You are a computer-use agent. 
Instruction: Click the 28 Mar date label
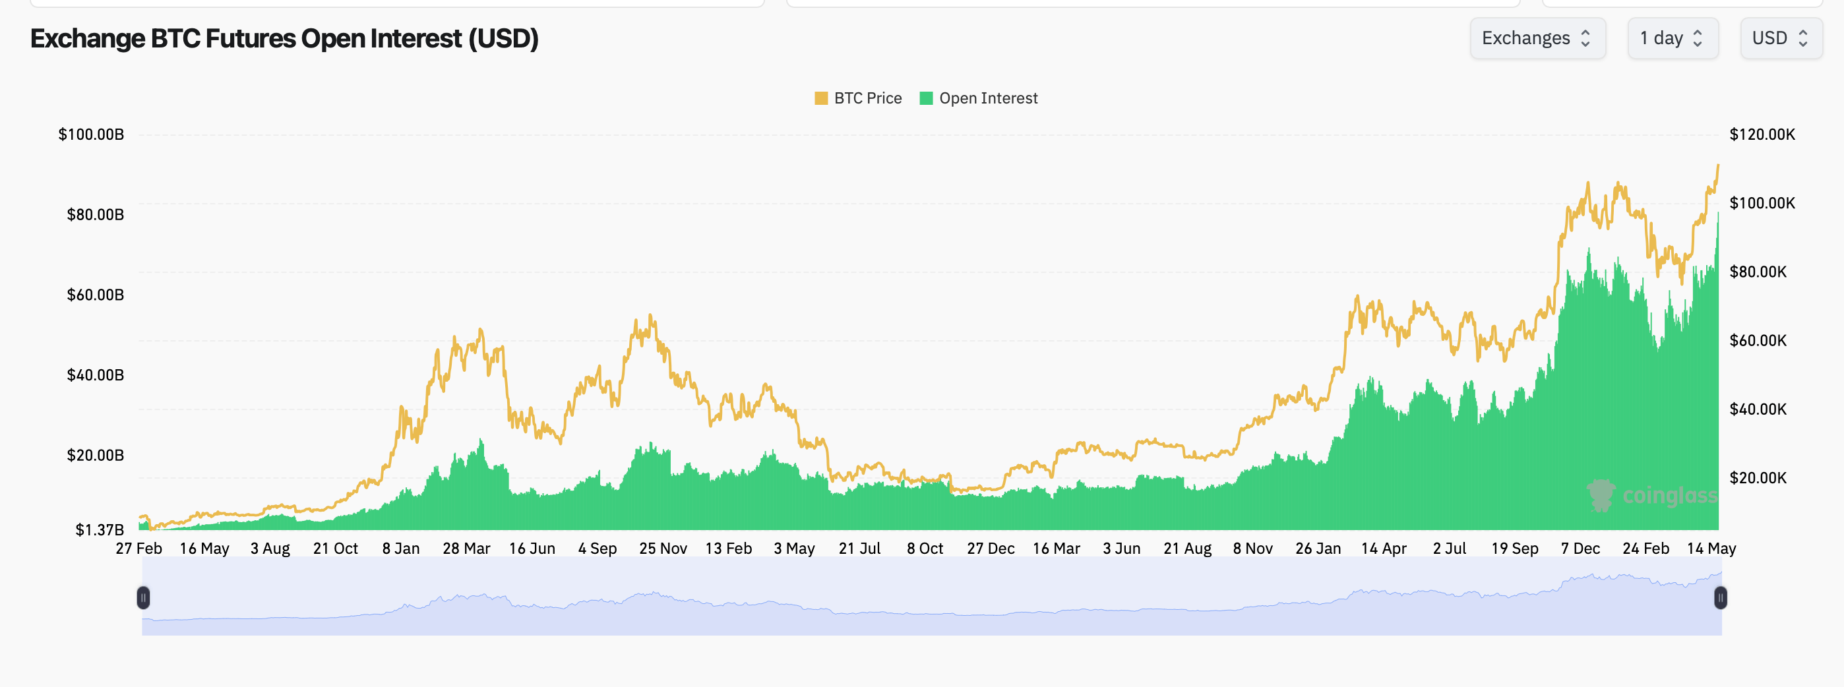(x=466, y=548)
